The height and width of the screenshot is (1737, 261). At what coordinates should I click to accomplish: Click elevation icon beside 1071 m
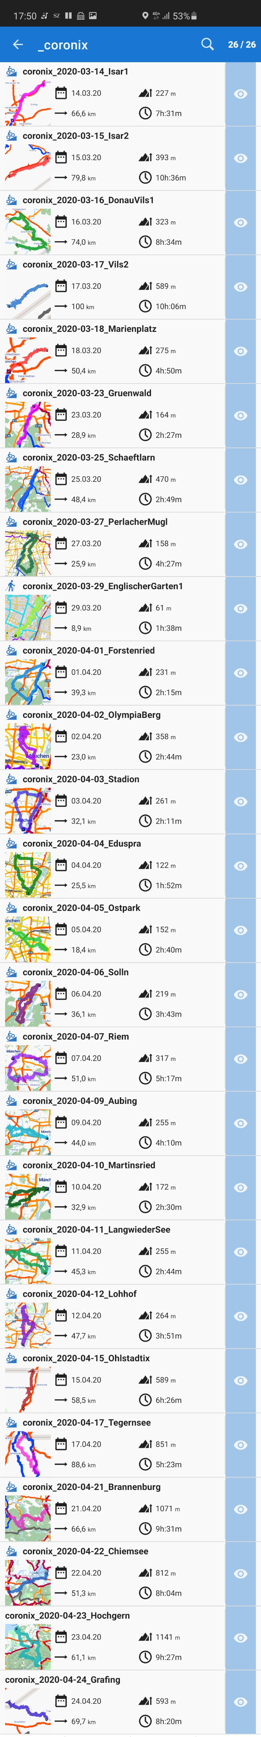click(x=145, y=1508)
